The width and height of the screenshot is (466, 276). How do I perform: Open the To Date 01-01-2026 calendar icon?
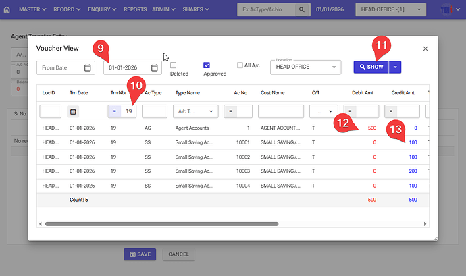click(x=155, y=67)
